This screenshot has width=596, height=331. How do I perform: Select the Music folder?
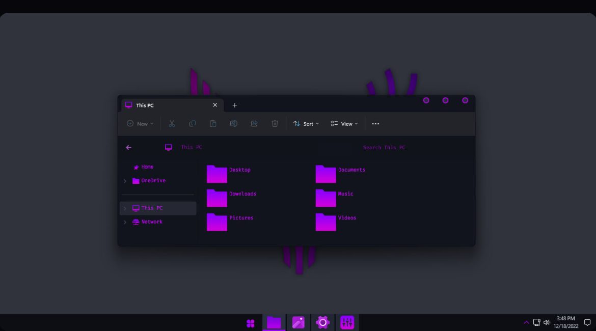click(x=326, y=198)
